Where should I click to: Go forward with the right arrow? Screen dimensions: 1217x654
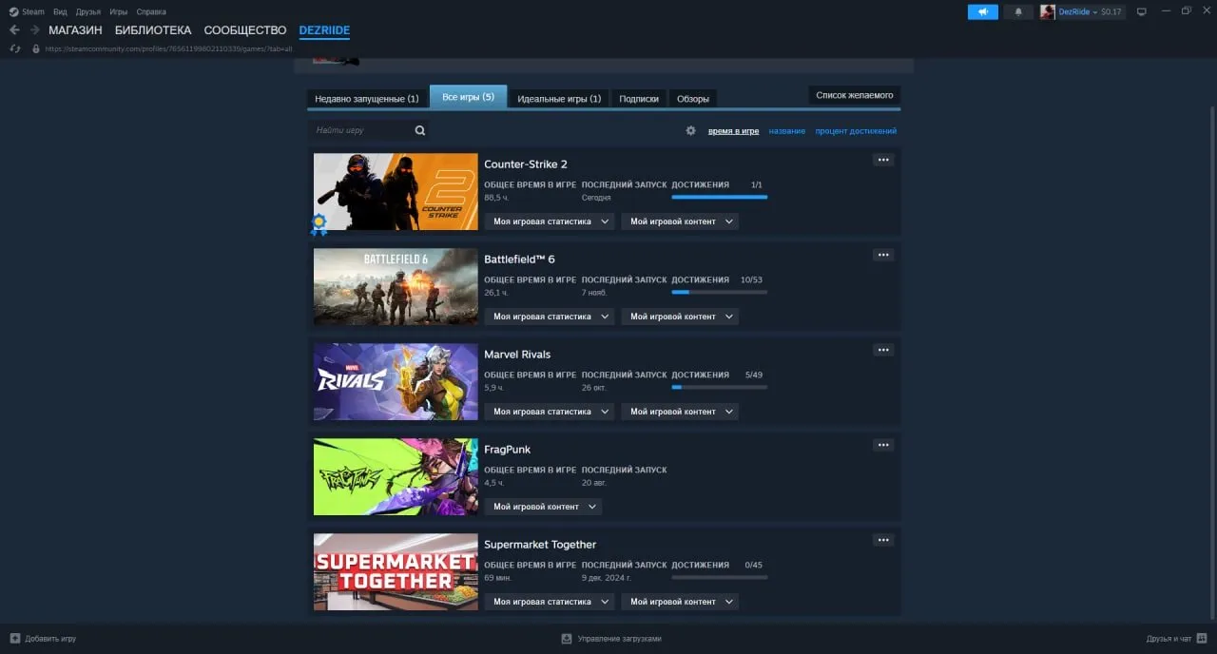[35, 30]
